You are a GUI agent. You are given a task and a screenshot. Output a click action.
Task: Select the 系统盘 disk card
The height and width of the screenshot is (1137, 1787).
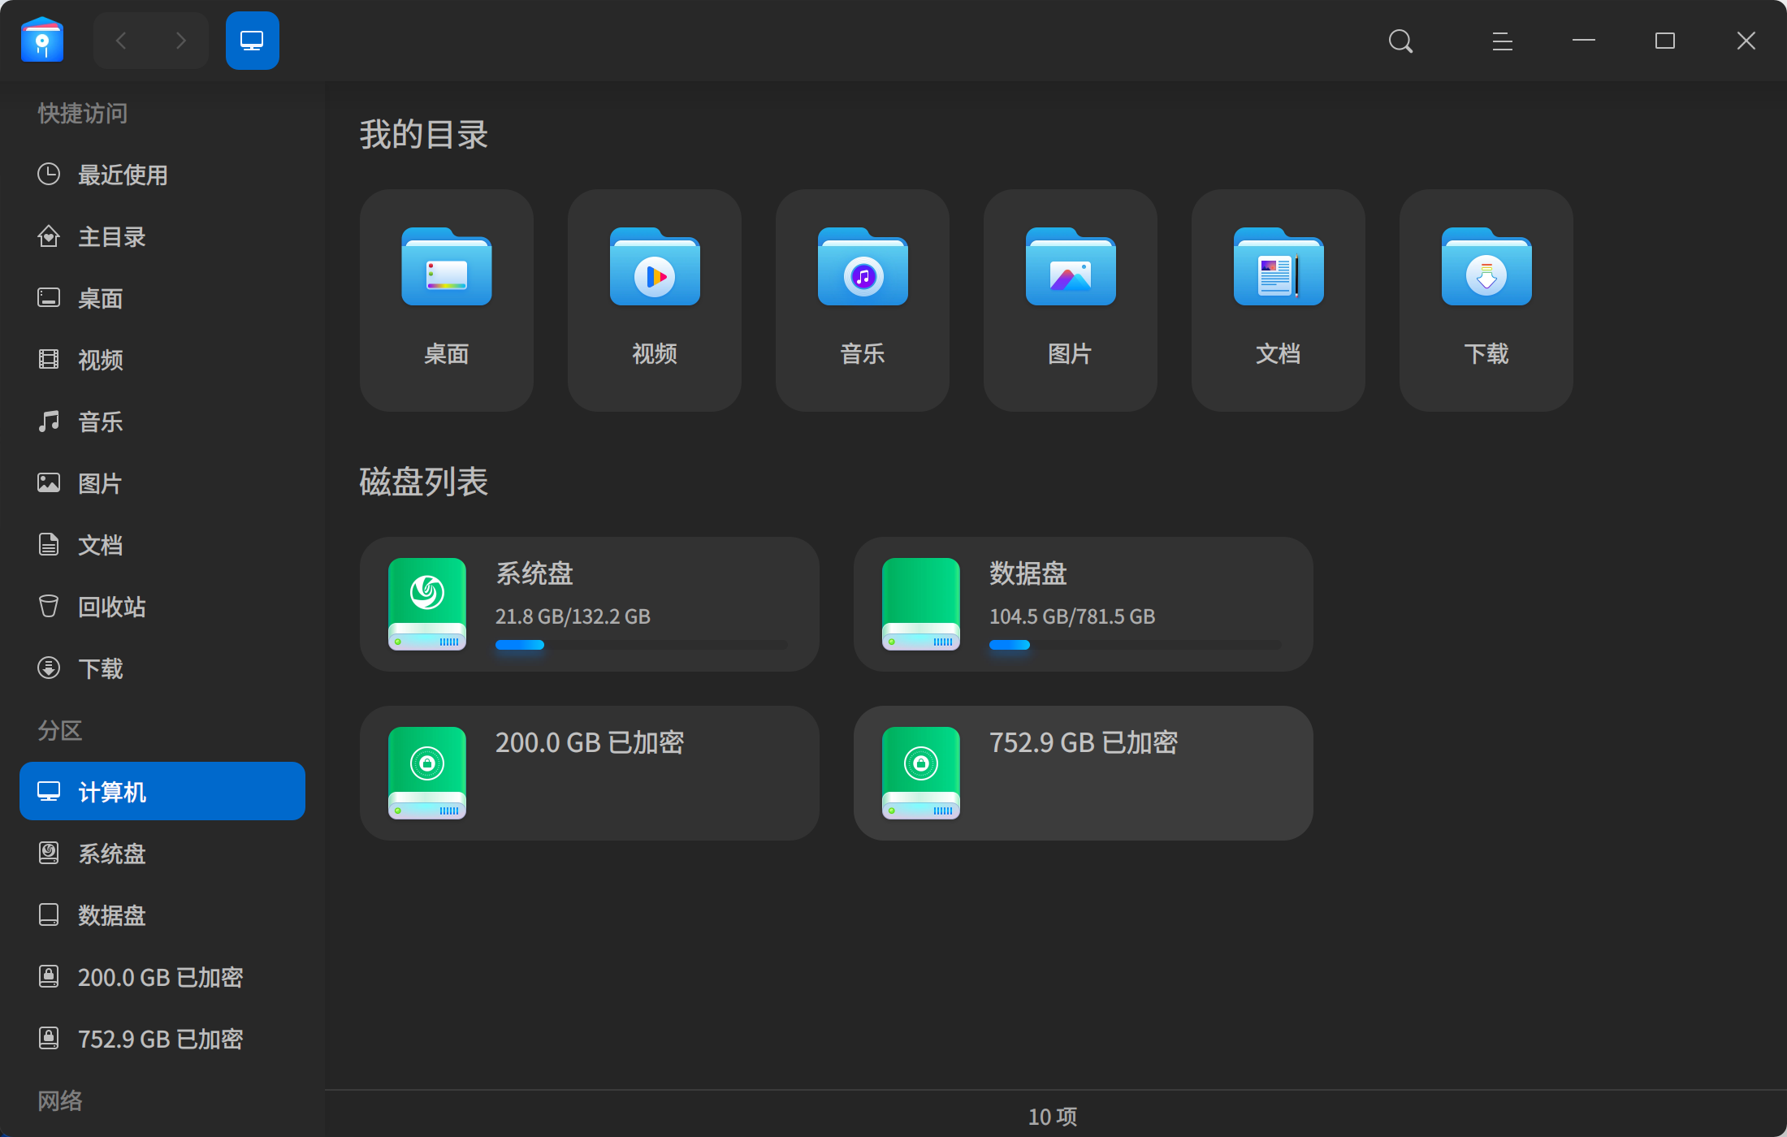pos(590,604)
